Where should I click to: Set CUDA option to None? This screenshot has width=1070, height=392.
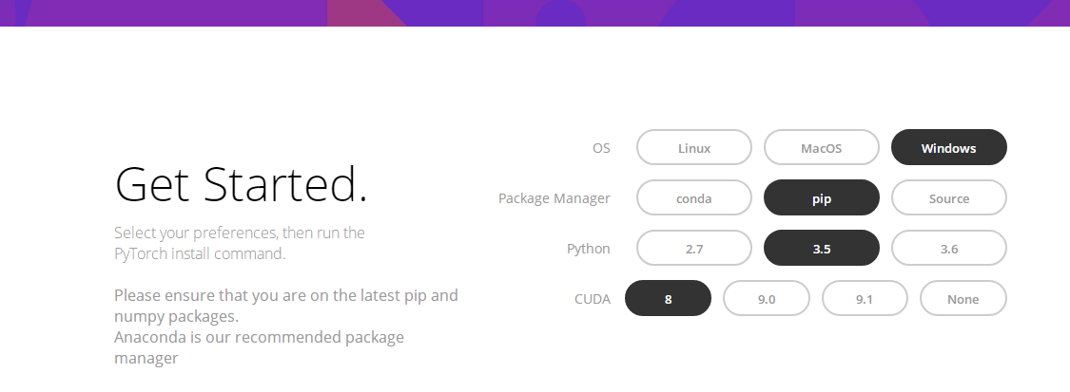[x=963, y=299]
